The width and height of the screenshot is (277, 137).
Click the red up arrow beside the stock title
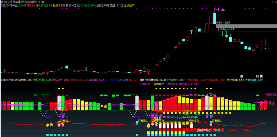coord(39,2)
